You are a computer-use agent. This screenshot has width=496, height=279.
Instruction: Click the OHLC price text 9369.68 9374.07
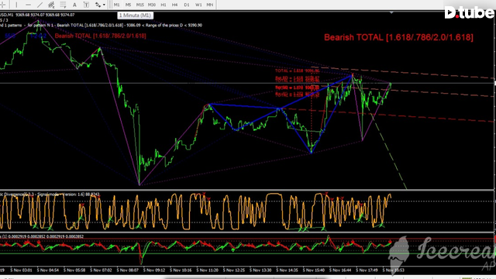pyautogui.click(x=45, y=15)
